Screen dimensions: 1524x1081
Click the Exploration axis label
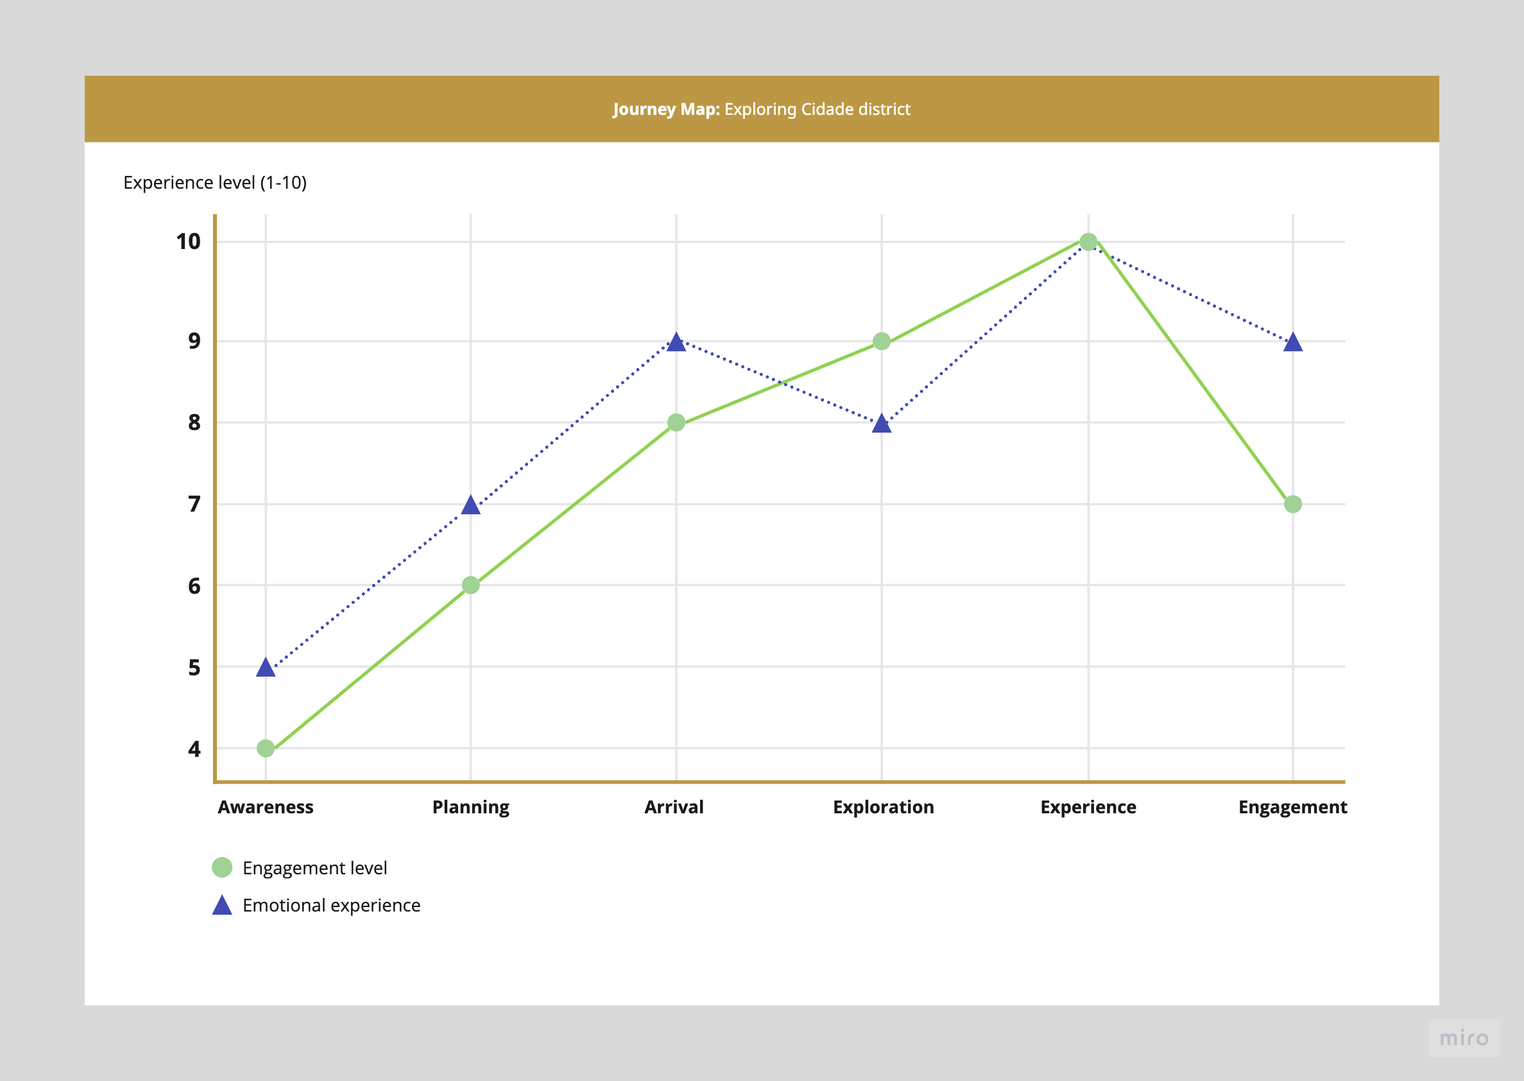point(883,807)
